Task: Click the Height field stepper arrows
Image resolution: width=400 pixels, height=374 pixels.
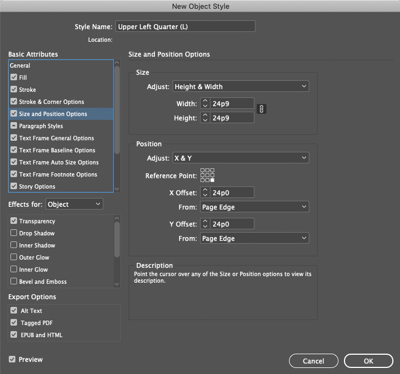Action: tap(205, 118)
